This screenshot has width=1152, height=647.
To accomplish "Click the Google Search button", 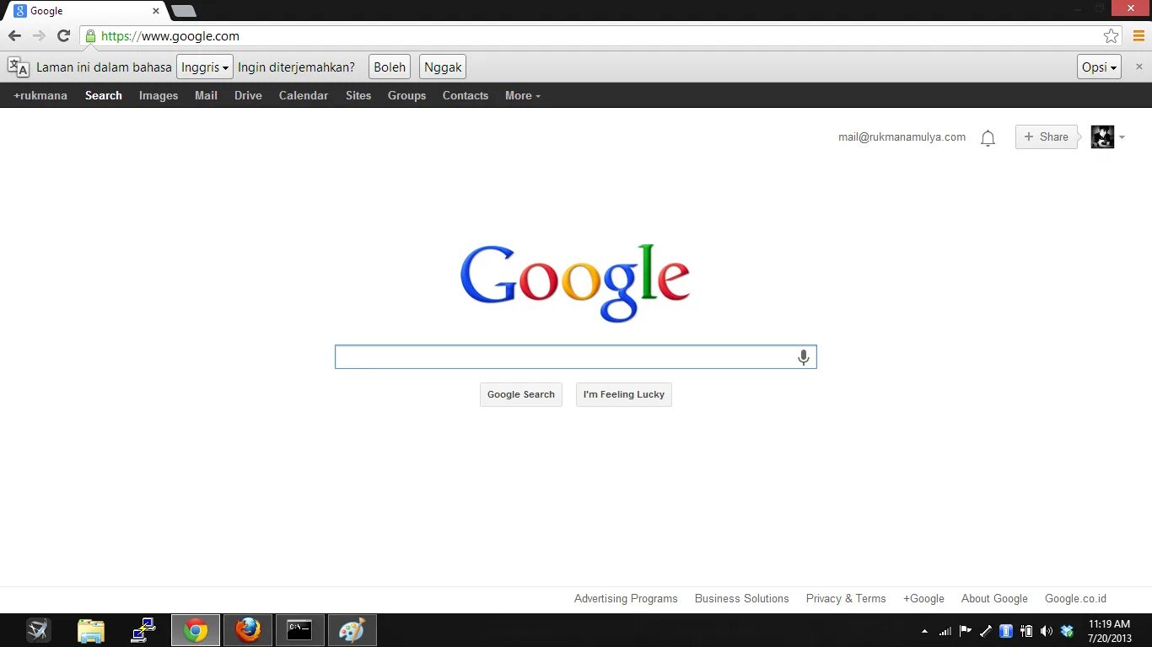I will (x=521, y=394).
